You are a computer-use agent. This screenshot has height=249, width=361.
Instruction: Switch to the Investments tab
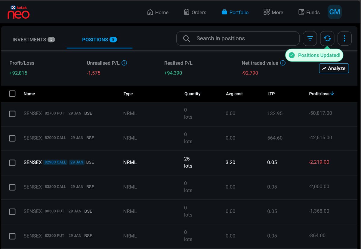[34, 40]
